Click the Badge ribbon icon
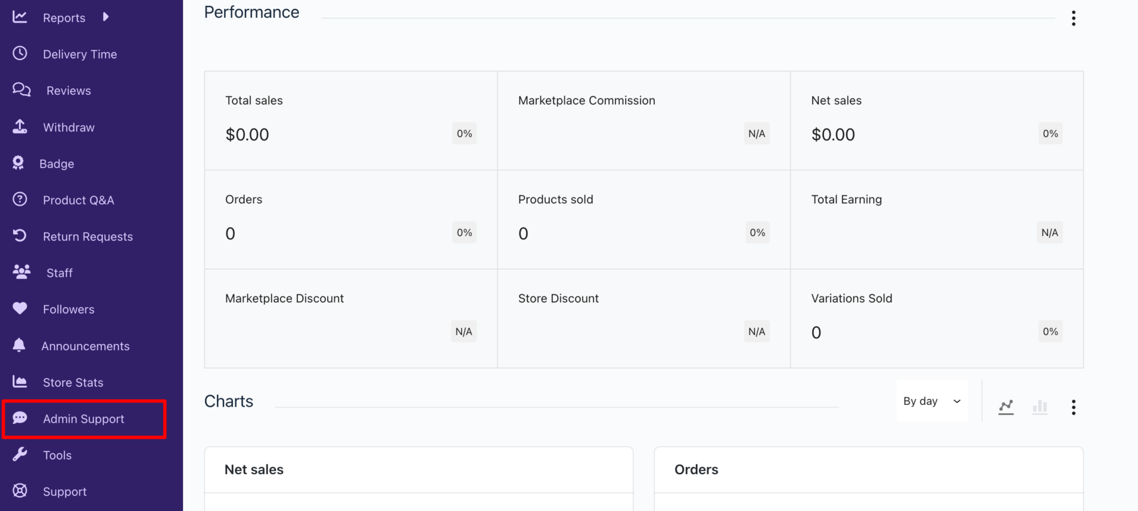This screenshot has width=1138, height=511. pos(18,163)
